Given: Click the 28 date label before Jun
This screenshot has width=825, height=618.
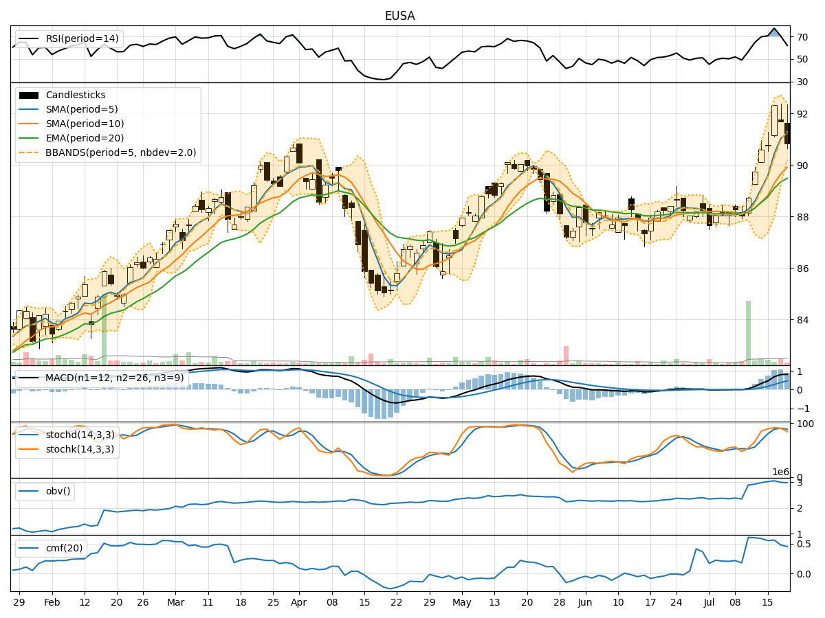Looking at the screenshot, I should tap(560, 602).
